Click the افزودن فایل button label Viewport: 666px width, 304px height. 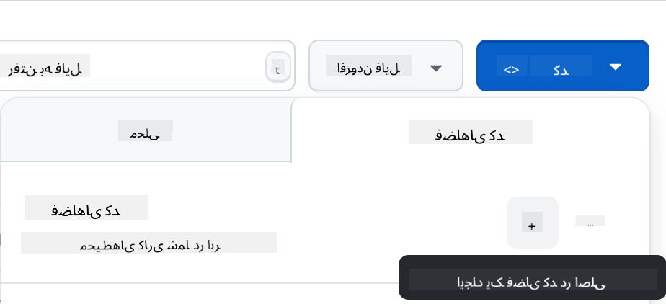click(368, 68)
